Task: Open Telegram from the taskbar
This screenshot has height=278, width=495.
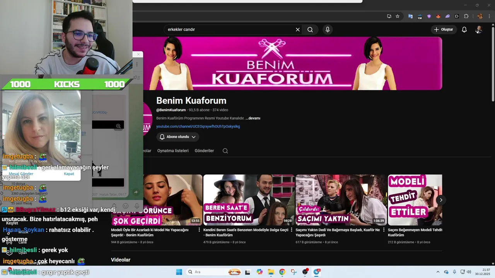Action: 317,272
